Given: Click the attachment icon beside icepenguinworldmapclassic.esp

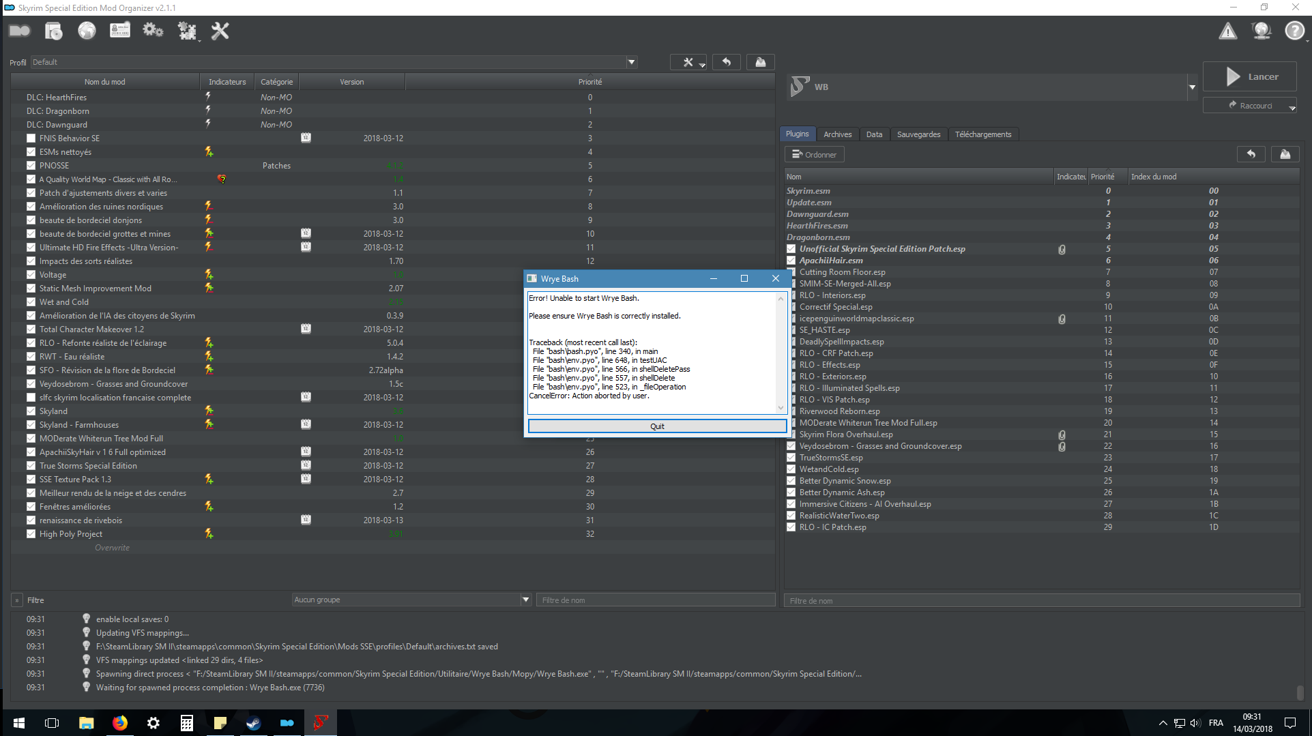Looking at the screenshot, I should coord(1062,319).
